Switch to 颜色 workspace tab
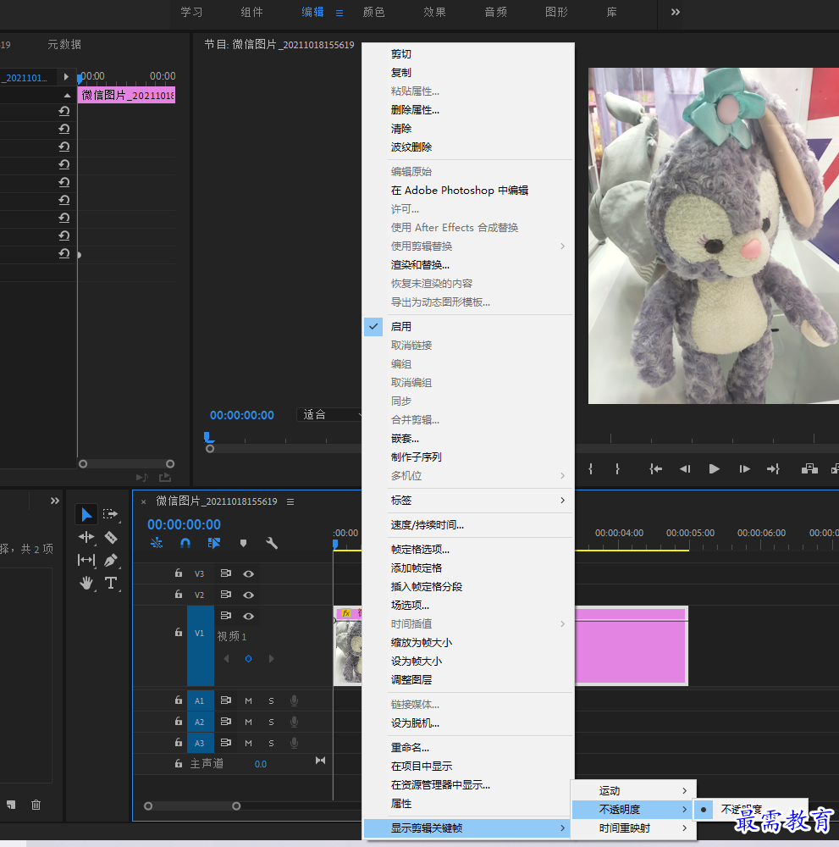The height and width of the screenshot is (847, 839). tap(373, 13)
